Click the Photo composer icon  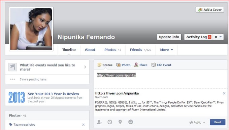118,65
